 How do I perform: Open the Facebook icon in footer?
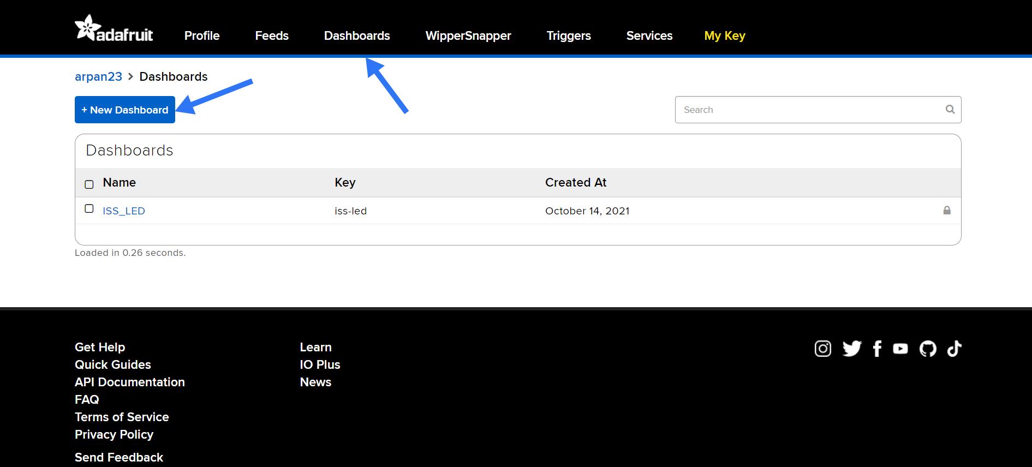pos(877,349)
